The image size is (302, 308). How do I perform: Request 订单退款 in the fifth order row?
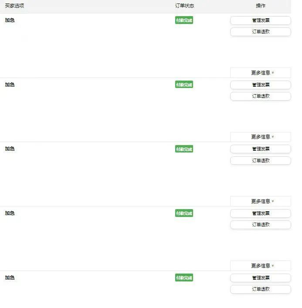tap(260, 289)
